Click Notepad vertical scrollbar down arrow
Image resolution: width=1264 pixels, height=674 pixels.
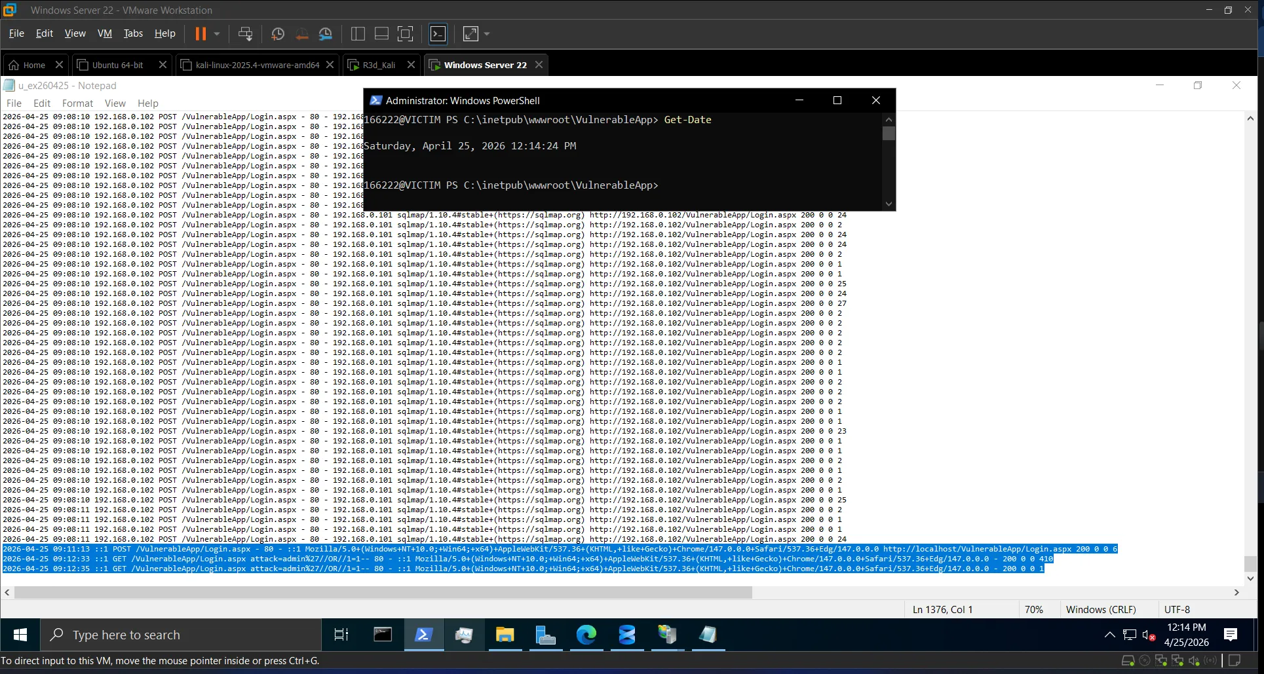click(x=1250, y=578)
